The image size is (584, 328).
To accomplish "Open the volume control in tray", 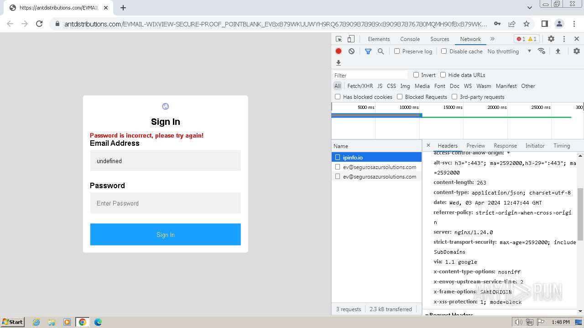I will [518, 322].
